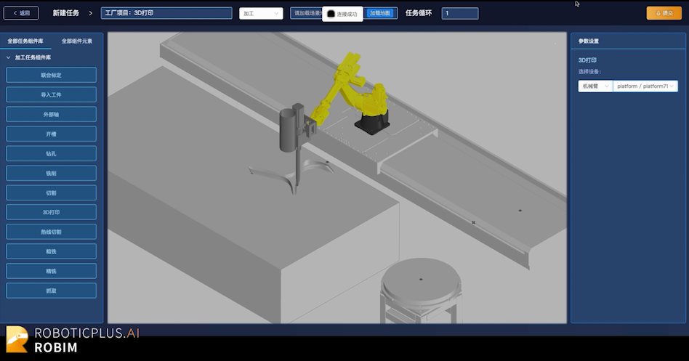Click the 任务循环 count input field
Screen dimensions: 689x361
[x=459, y=13]
